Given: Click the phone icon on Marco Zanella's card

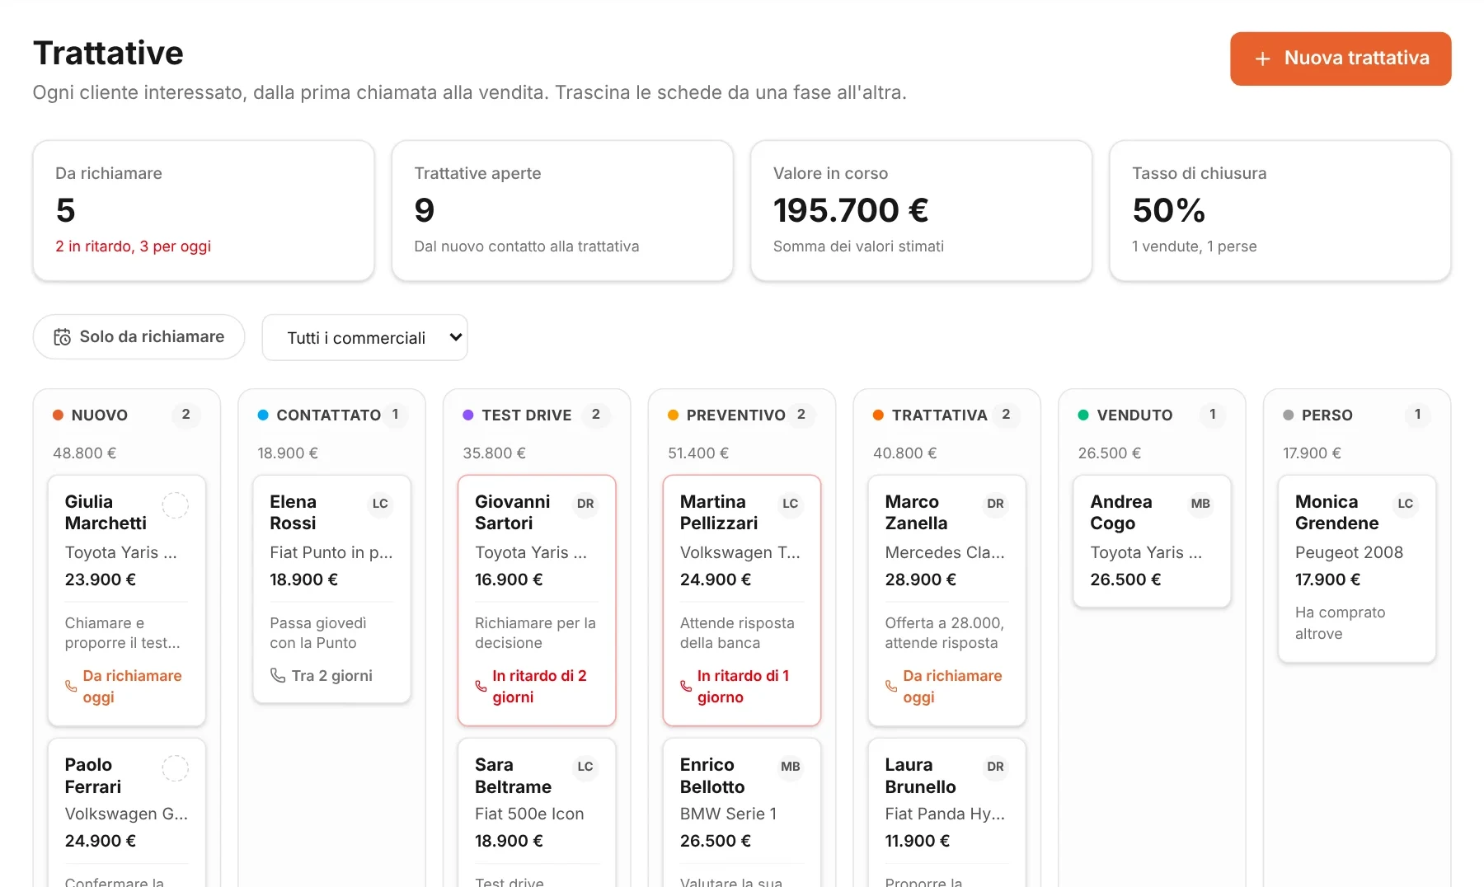Looking at the screenshot, I should pyautogui.click(x=891, y=686).
